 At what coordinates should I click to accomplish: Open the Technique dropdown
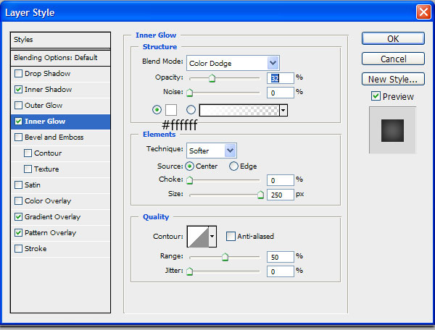tap(212, 151)
